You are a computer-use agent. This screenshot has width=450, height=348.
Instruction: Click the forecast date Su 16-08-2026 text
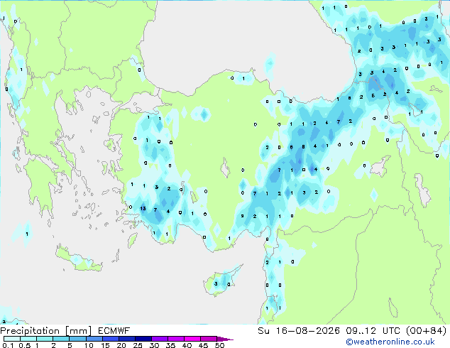coord(299,331)
